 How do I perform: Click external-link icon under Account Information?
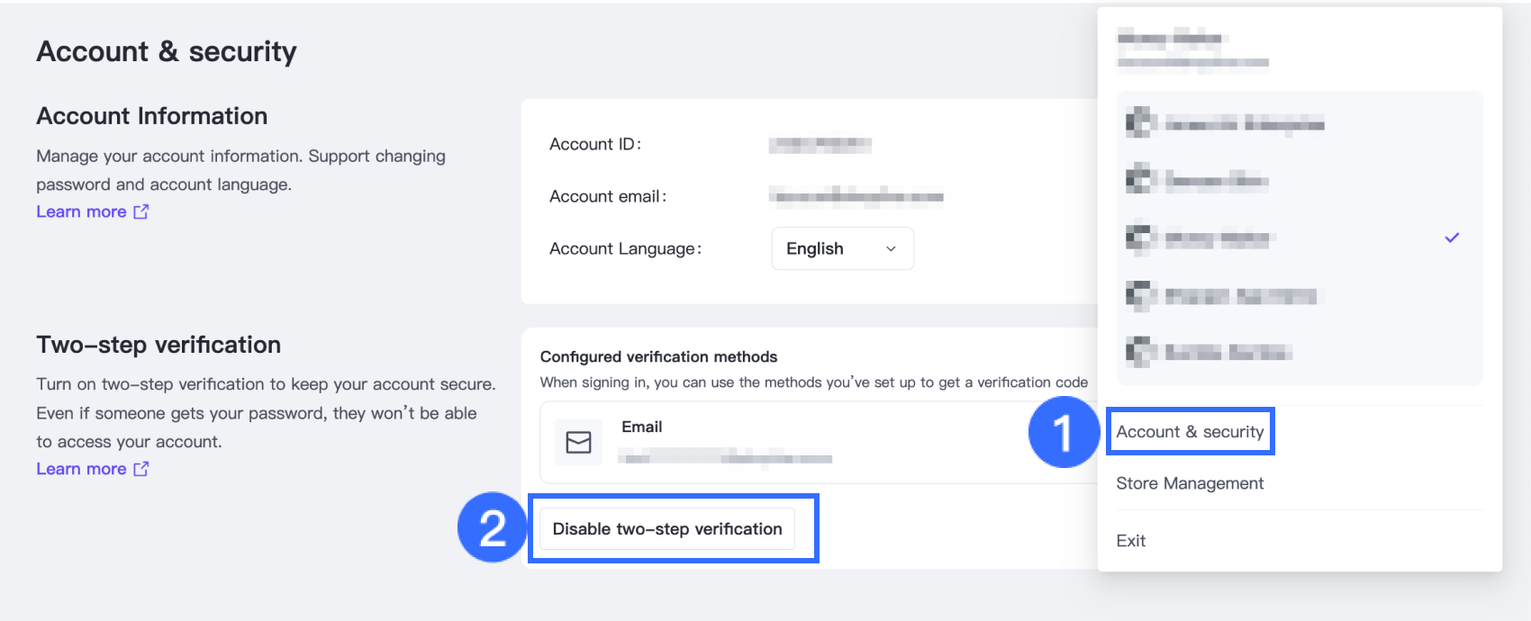pos(141,211)
